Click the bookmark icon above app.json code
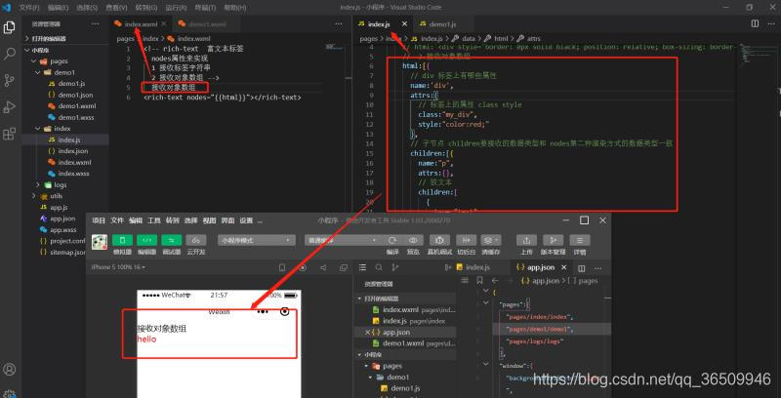The image size is (781, 398). [x=479, y=281]
